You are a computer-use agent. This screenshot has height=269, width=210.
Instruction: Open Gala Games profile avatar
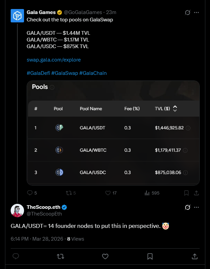[x=17, y=16]
